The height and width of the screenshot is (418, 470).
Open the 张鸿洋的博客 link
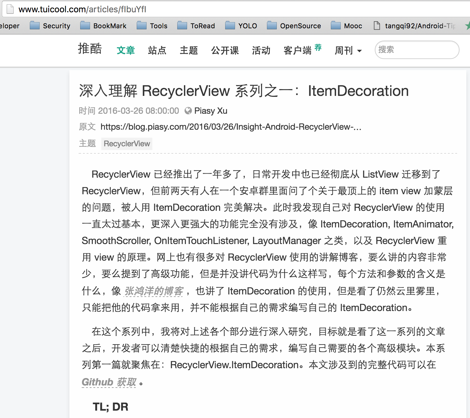tap(154, 291)
